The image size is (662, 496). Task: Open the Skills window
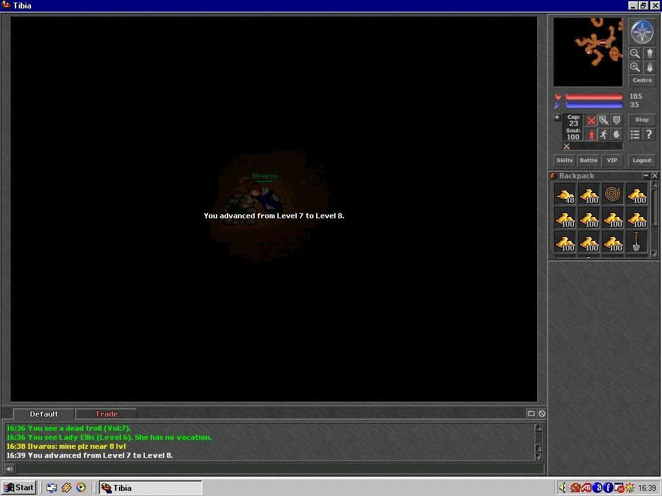coord(564,160)
